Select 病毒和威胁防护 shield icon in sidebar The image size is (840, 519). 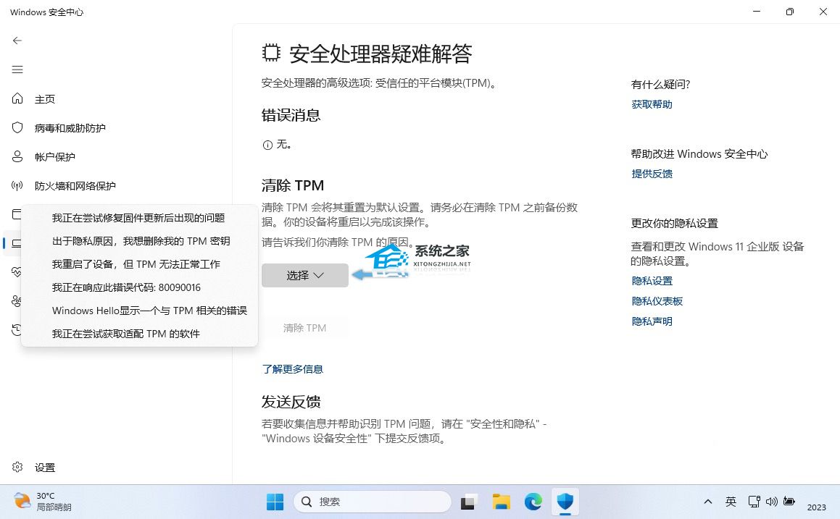17,127
